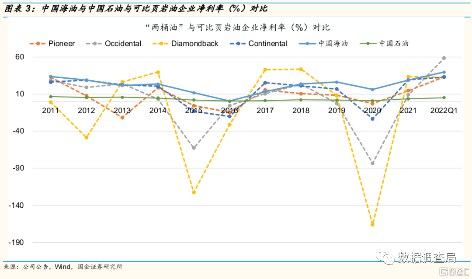Click Diamondback's 2012 data point
Screen dimensions: 472x279
tap(87, 138)
